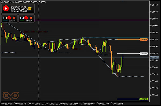Click the H1 red down-arrow indicator

point(9,18)
